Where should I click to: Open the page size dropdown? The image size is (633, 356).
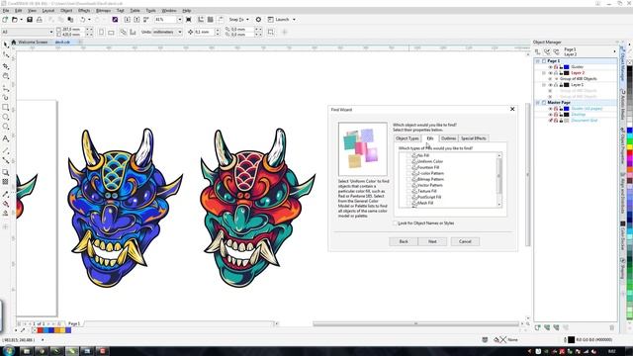point(51,32)
